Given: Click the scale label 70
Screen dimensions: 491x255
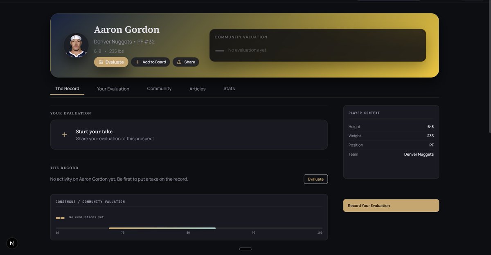Looking at the screenshot, I should [x=122, y=233].
